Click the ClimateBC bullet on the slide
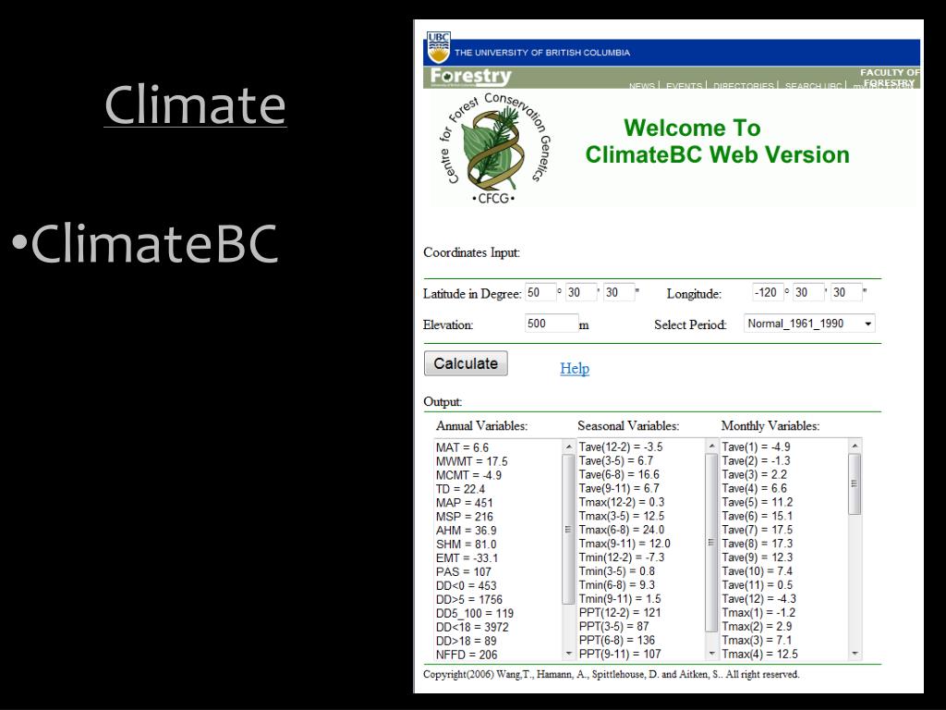This screenshot has width=946, height=710. (x=145, y=243)
